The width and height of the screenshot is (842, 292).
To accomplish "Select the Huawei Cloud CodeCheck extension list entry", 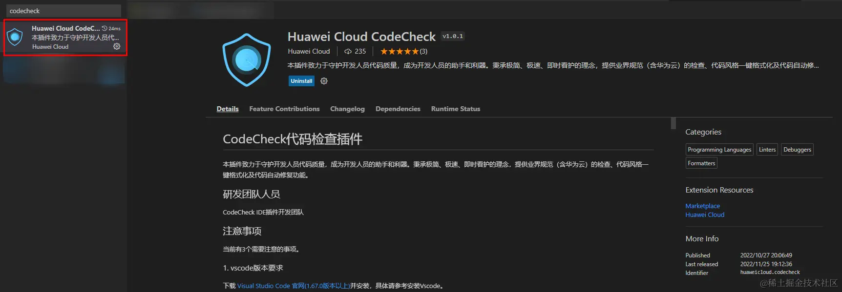I will point(65,38).
